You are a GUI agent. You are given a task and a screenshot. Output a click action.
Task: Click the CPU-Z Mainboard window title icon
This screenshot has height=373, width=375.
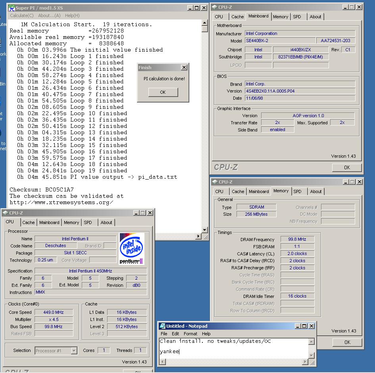(215, 7)
